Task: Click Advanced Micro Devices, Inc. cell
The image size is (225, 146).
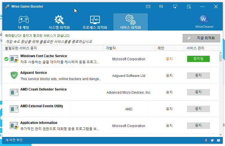Action: click(129, 93)
